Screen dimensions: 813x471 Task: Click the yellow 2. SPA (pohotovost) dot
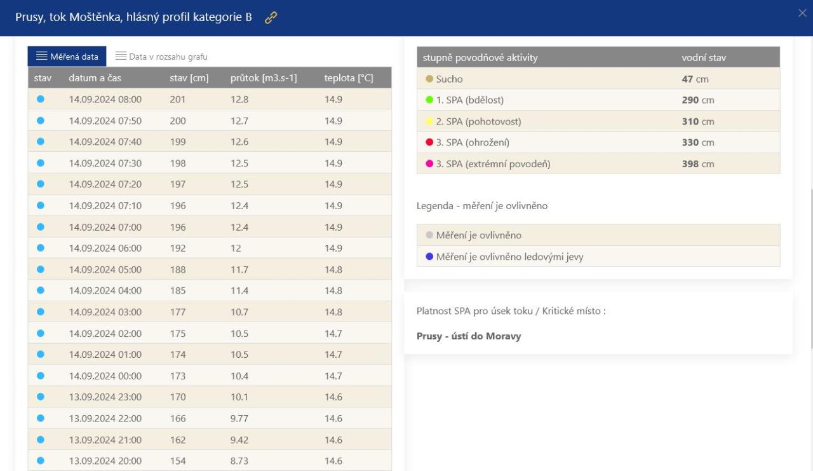click(x=429, y=121)
